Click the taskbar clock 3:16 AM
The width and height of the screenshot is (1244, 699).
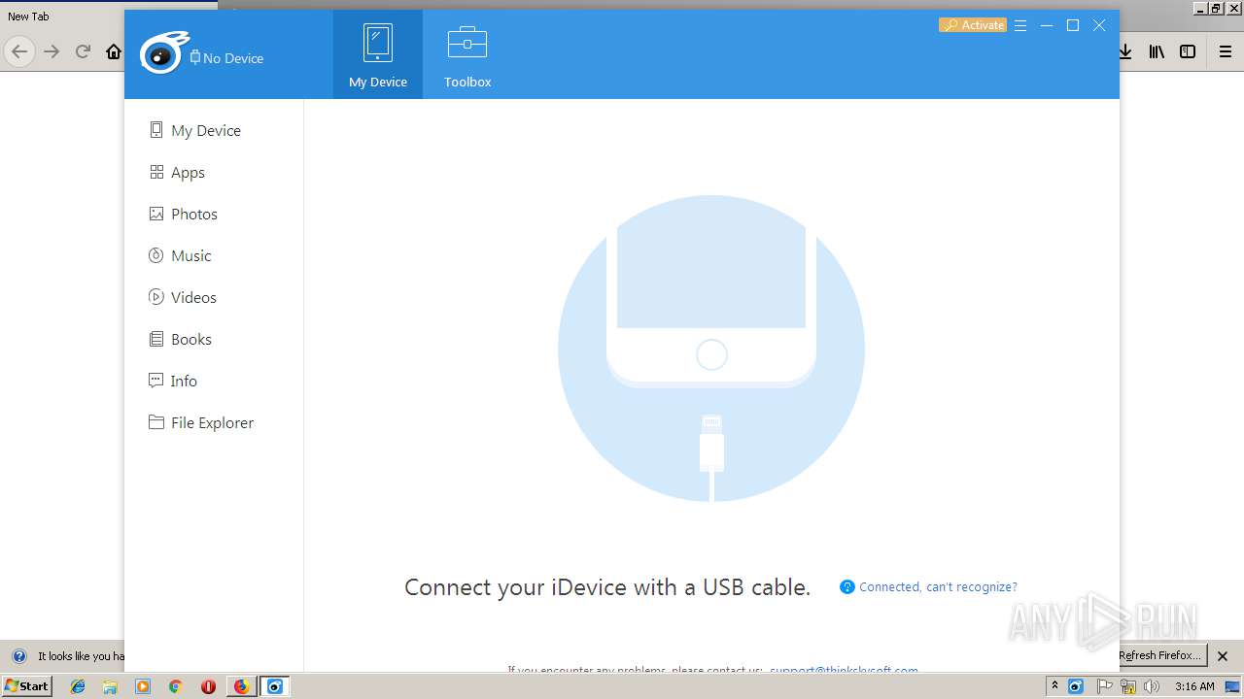pyautogui.click(x=1194, y=686)
